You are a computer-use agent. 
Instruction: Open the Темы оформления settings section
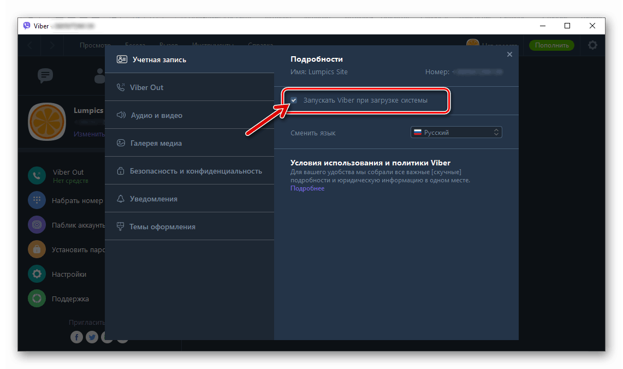coord(189,227)
